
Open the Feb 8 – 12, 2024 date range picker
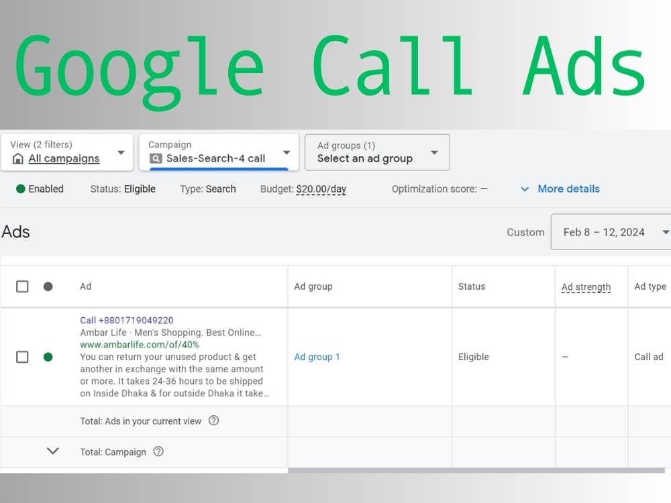pyautogui.click(x=612, y=232)
